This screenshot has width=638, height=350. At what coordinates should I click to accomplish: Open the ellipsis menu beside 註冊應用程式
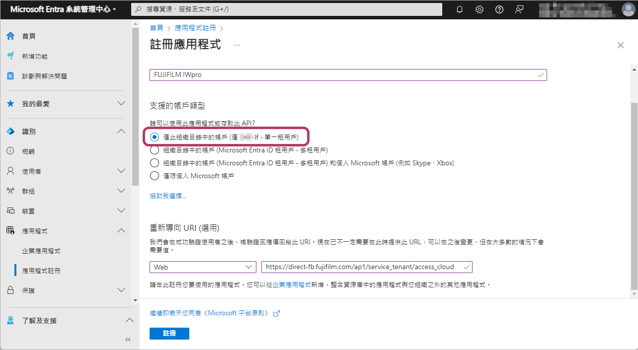click(237, 45)
